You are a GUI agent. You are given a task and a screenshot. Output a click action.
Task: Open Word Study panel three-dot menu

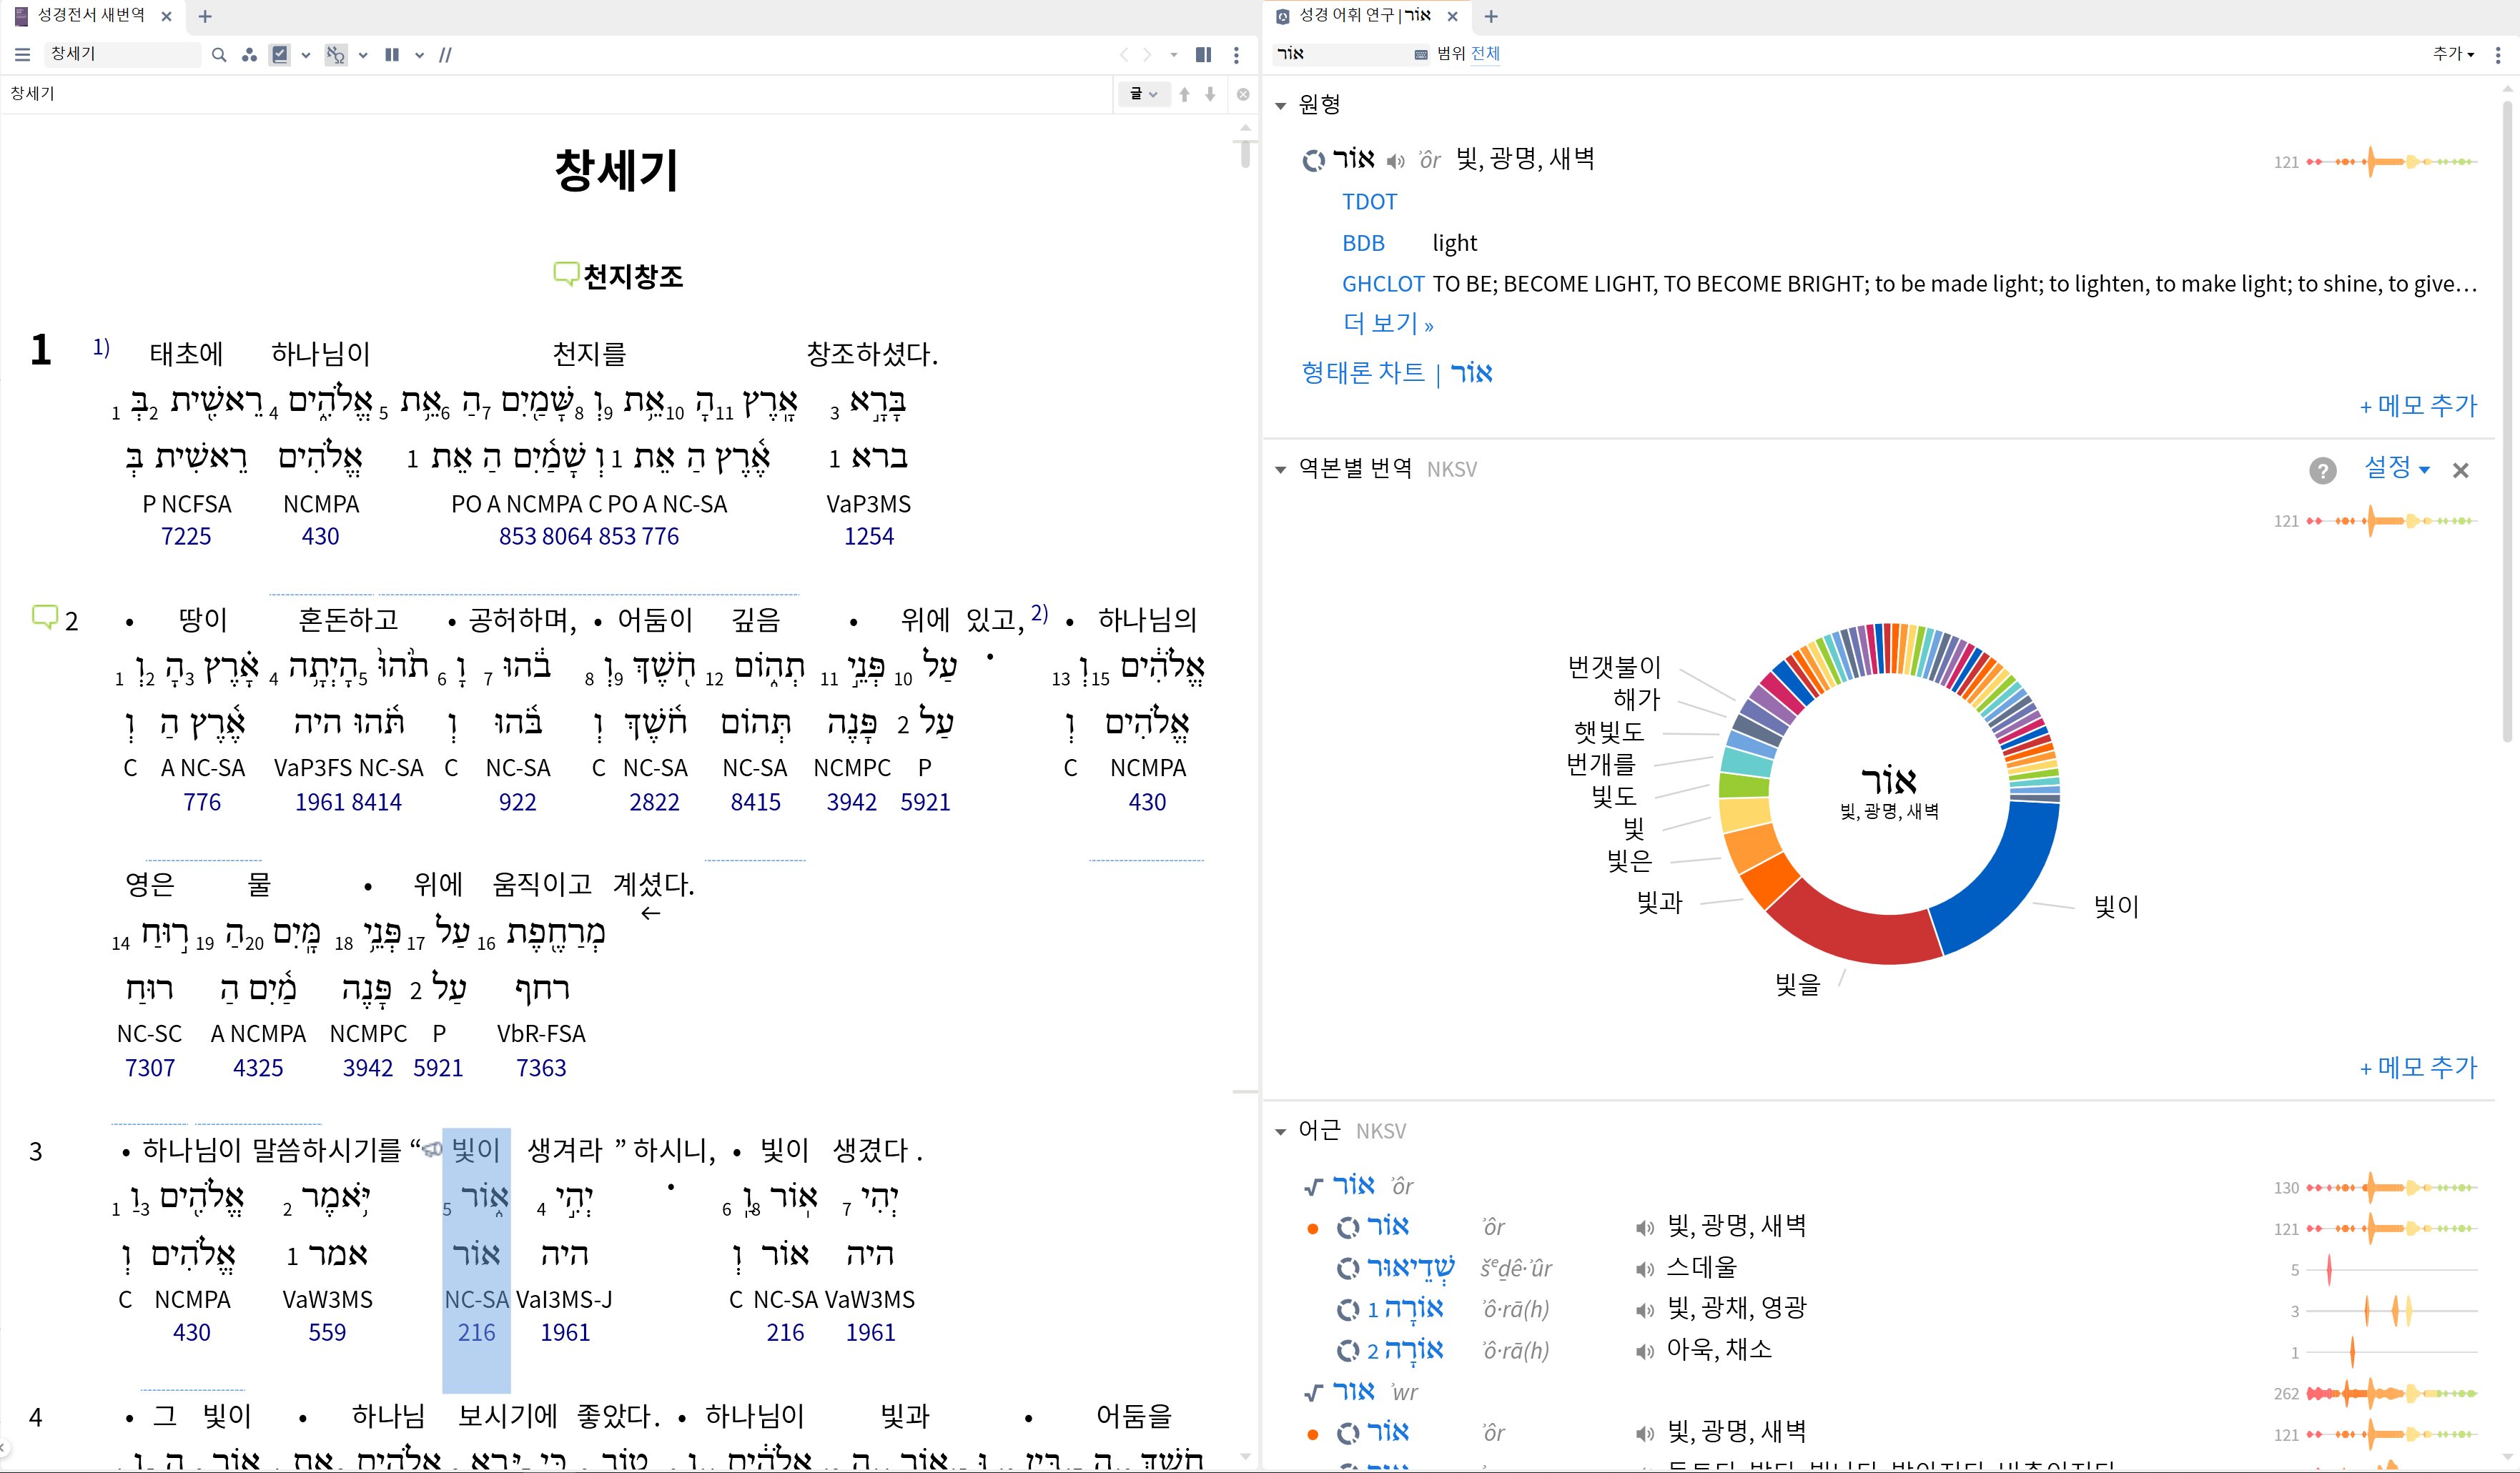point(2499,55)
